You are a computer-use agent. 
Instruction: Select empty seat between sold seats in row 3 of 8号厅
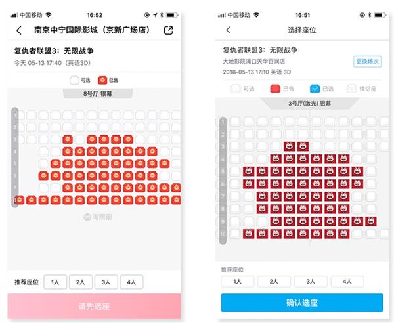79,139
